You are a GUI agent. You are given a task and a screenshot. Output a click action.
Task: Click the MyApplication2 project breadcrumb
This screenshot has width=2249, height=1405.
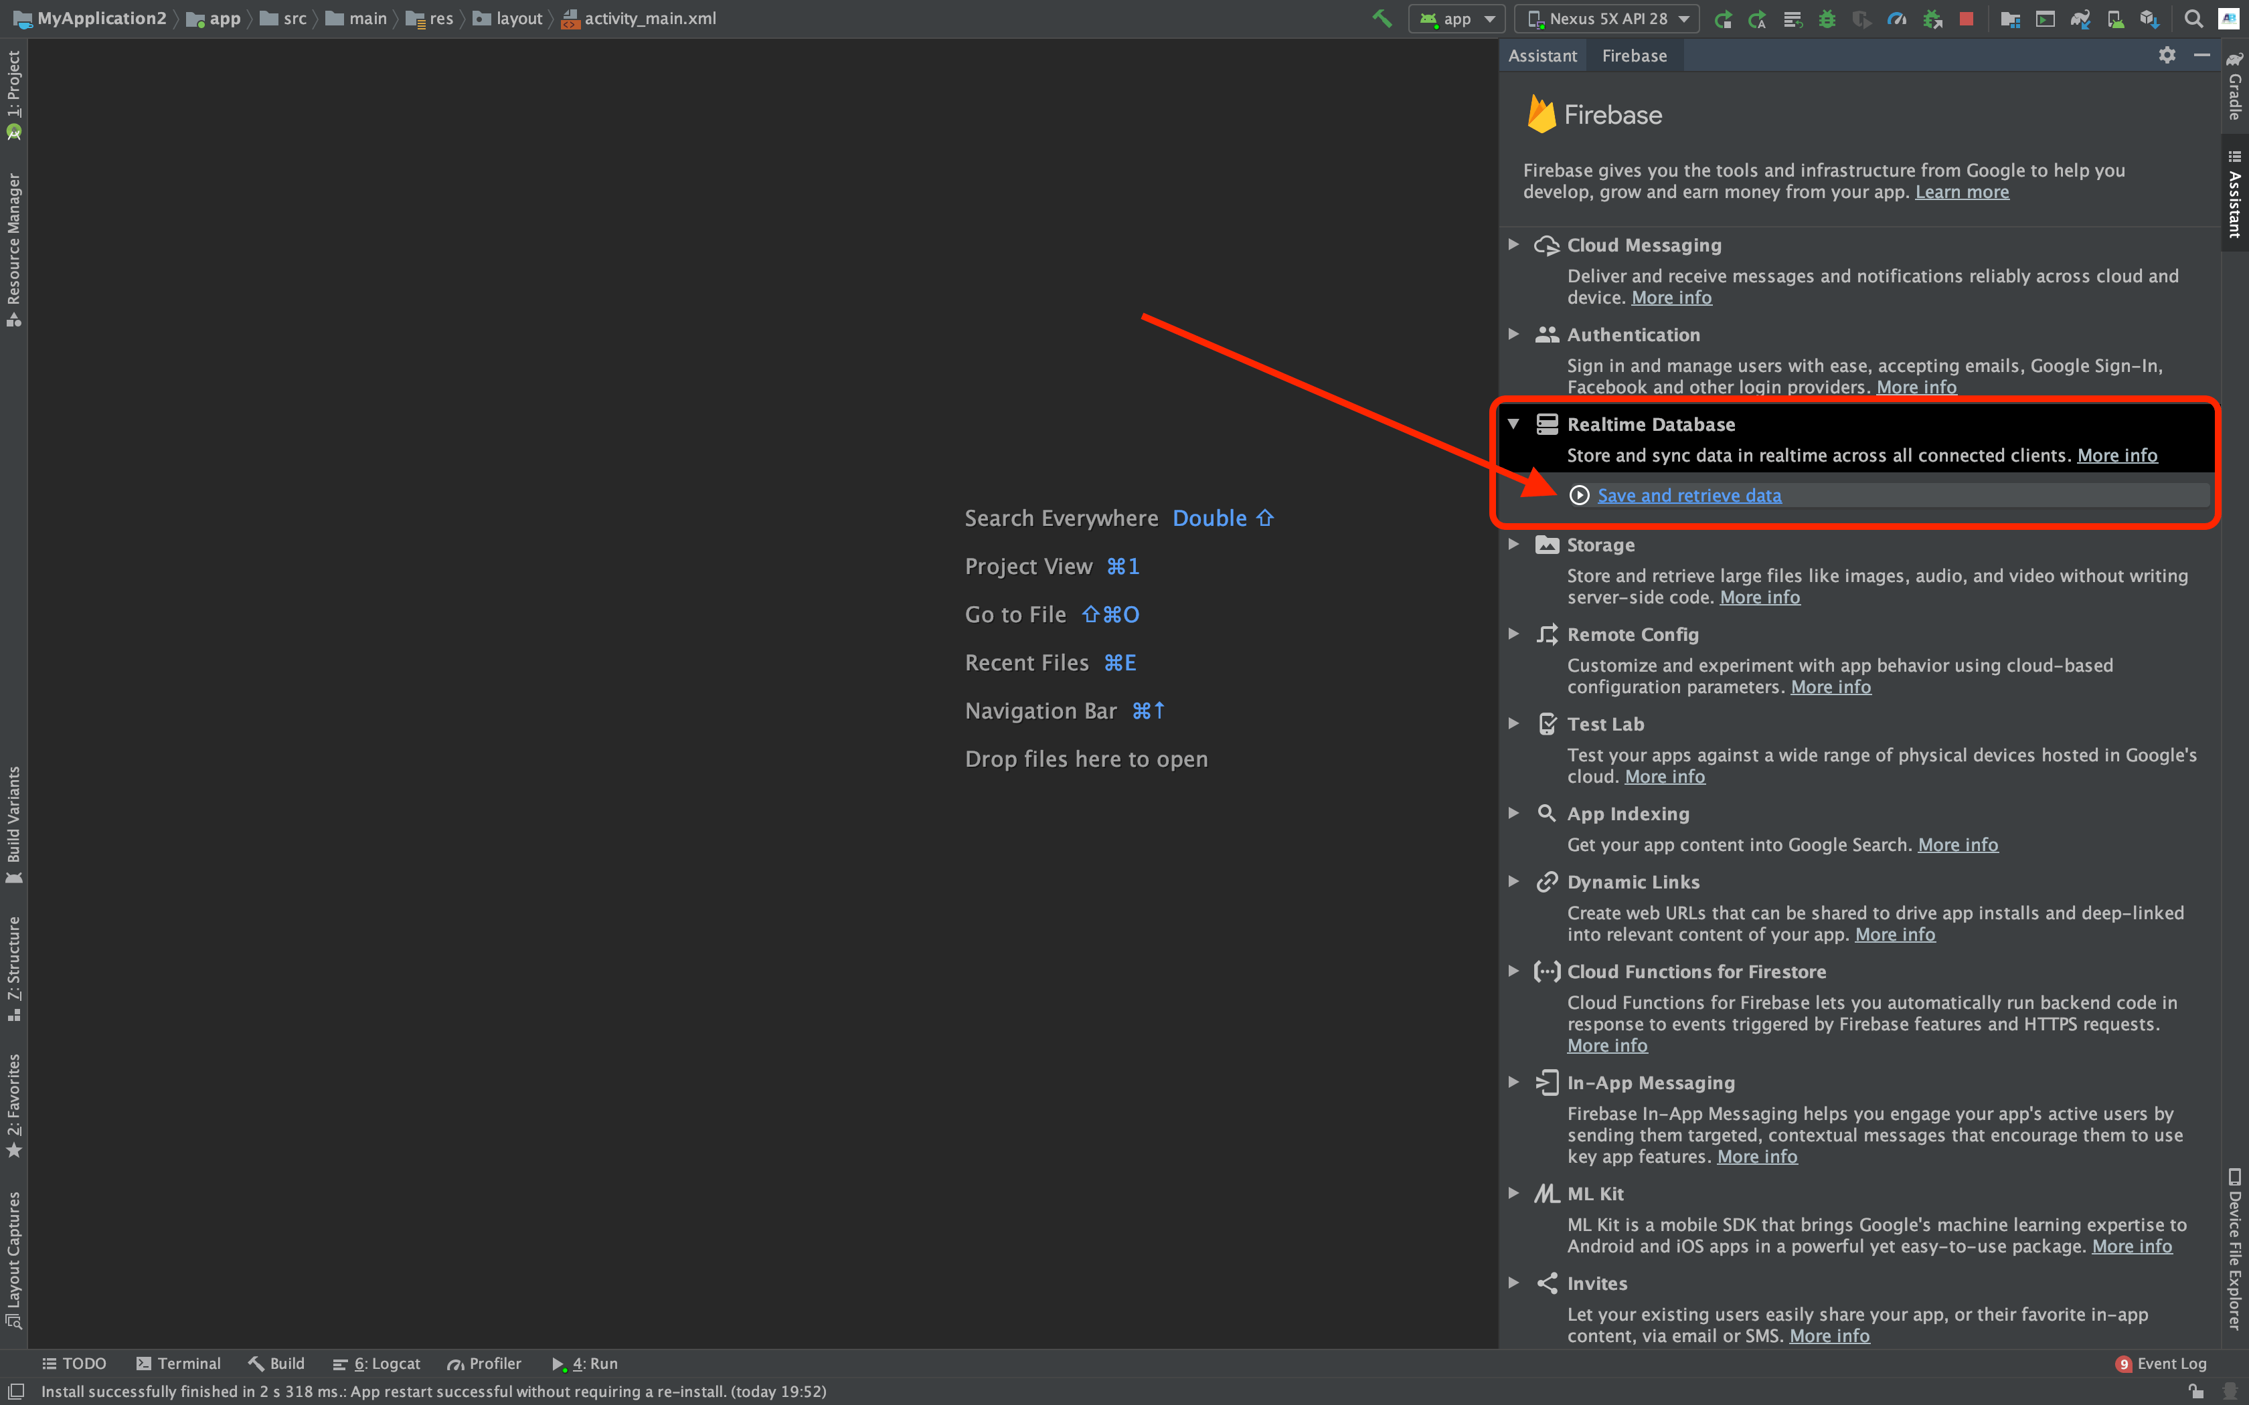(89, 19)
